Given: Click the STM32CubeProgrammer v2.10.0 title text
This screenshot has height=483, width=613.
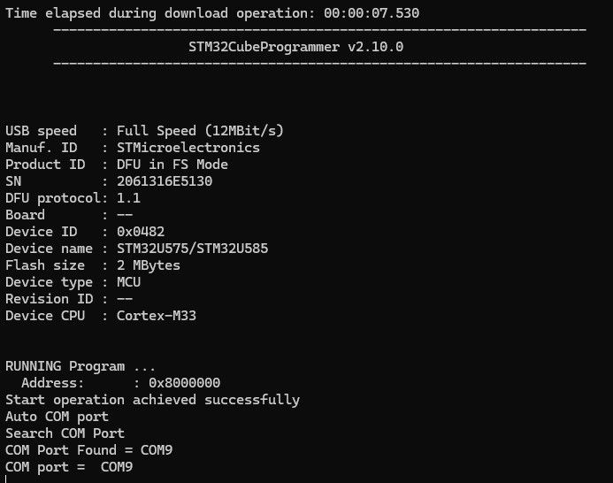Looking at the screenshot, I should [x=296, y=47].
